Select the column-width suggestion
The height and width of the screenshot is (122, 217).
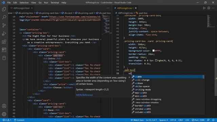click(168, 112)
